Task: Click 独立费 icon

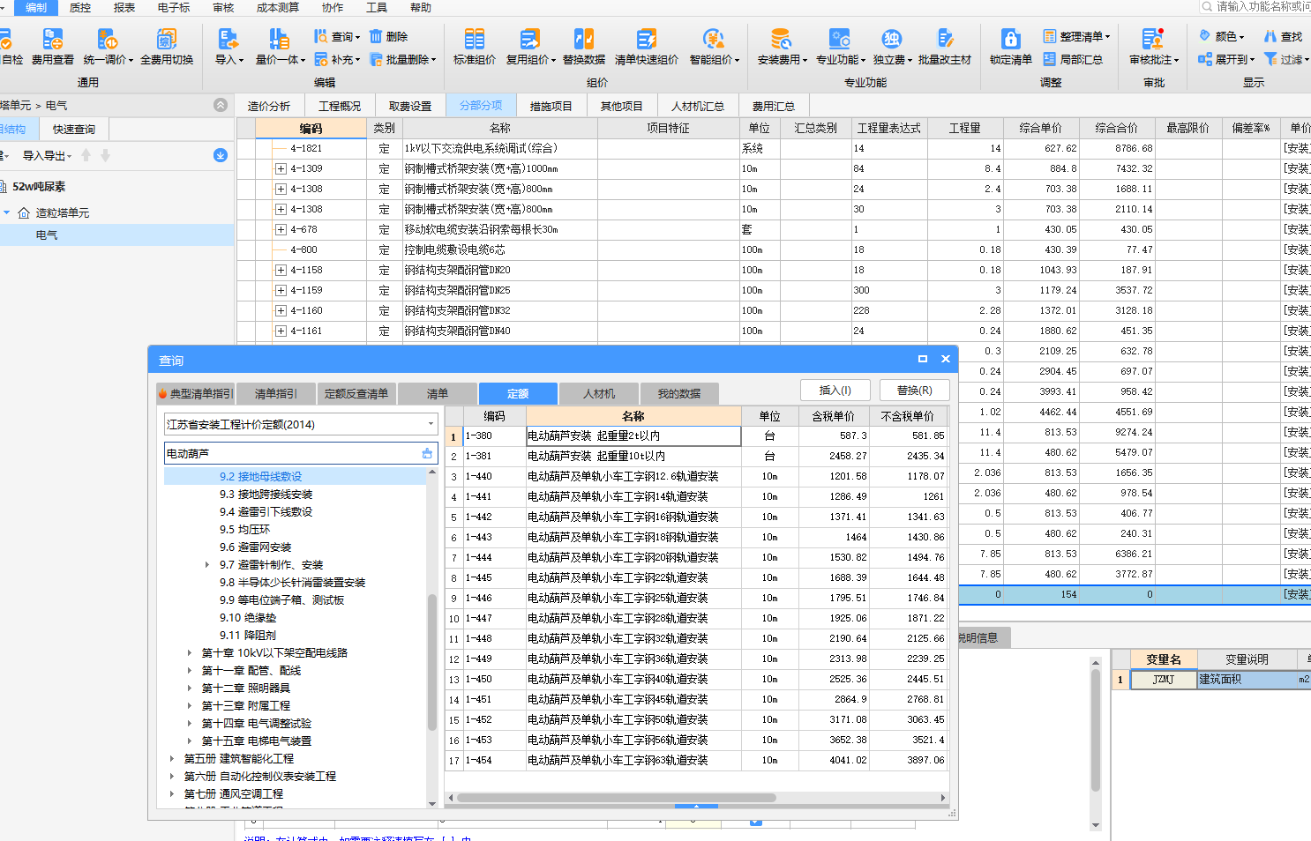Action: 892,47
